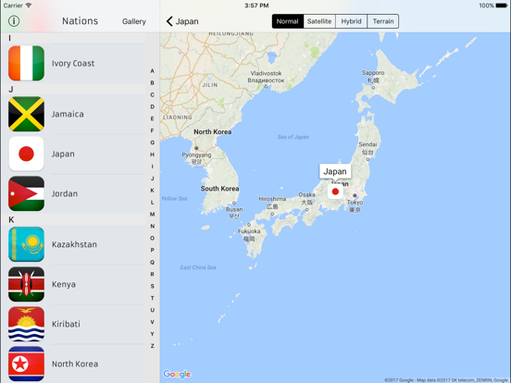The height and width of the screenshot is (383, 511).
Task: Tap the Japan flag marker on map
Action: point(335,191)
